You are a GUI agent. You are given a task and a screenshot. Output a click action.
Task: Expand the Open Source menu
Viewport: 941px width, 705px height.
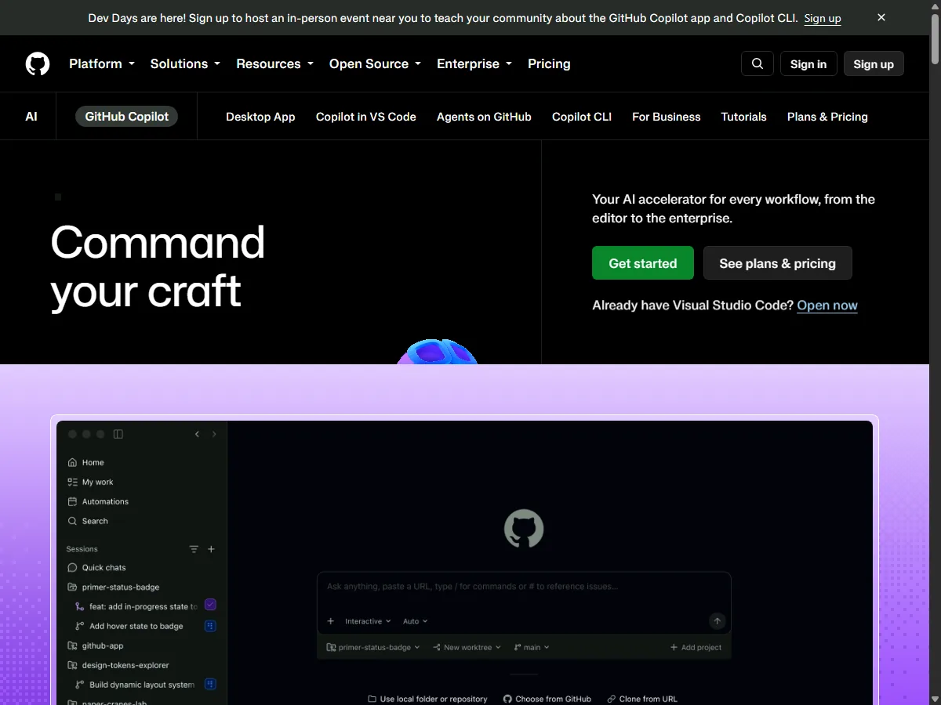[x=375, y=63]
